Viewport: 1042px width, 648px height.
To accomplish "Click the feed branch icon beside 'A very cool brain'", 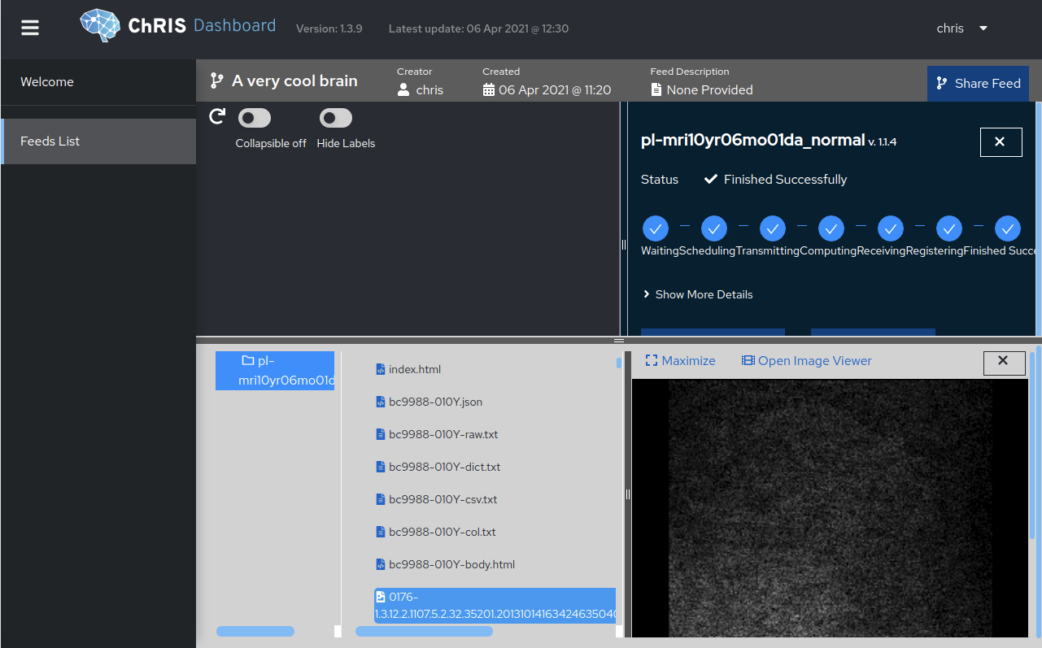I will point(216,80).
